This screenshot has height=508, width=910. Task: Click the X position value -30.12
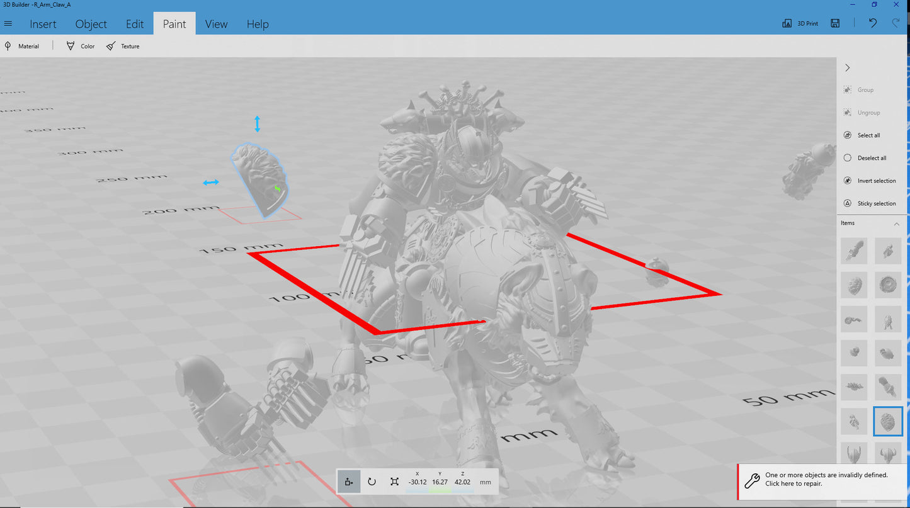[x=417, y=482]
